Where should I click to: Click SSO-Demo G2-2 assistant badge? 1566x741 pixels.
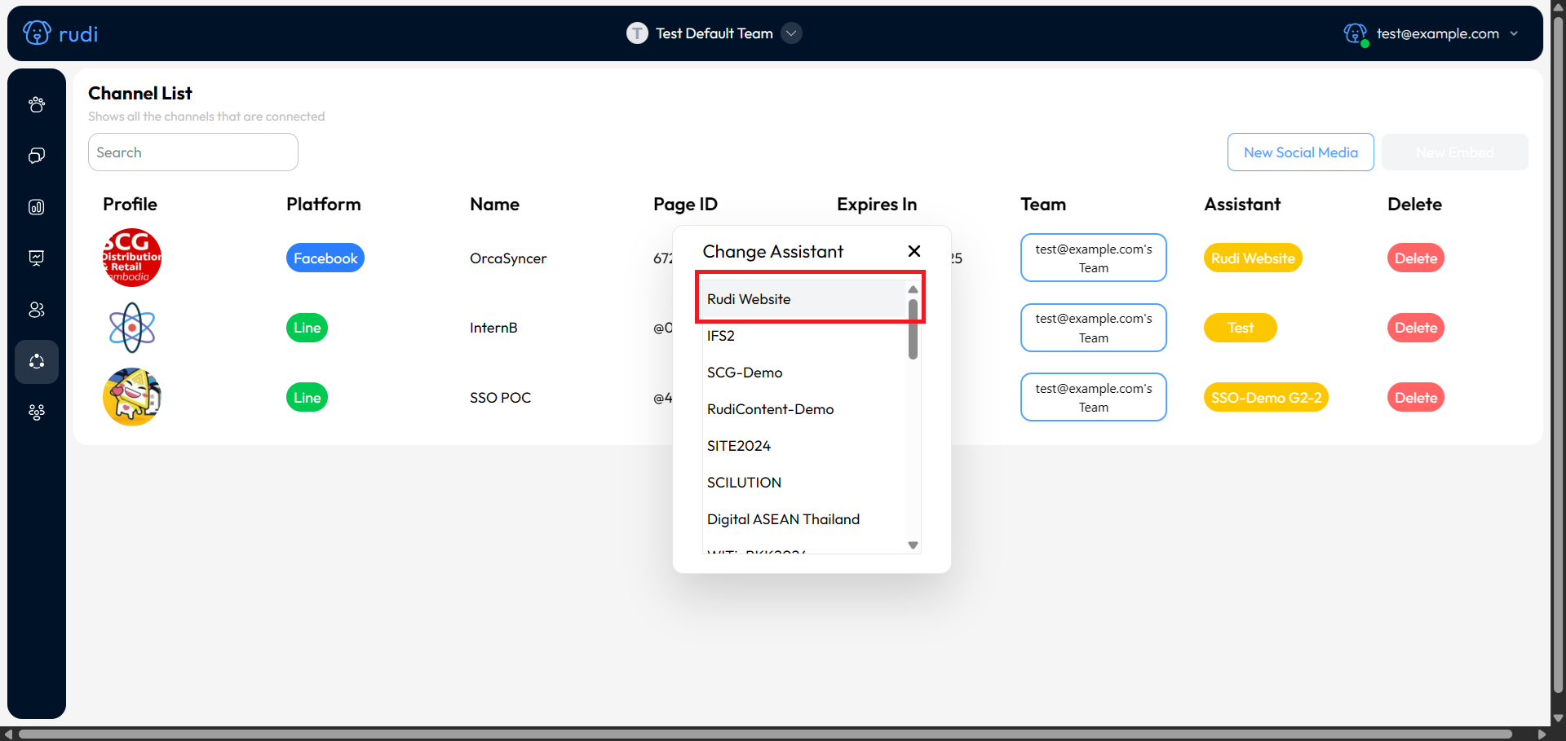point(1266,398)
